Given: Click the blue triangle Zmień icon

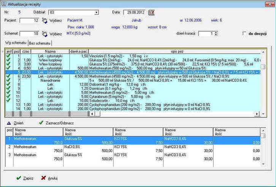Looking at the screenshot, I should [9, 123].
